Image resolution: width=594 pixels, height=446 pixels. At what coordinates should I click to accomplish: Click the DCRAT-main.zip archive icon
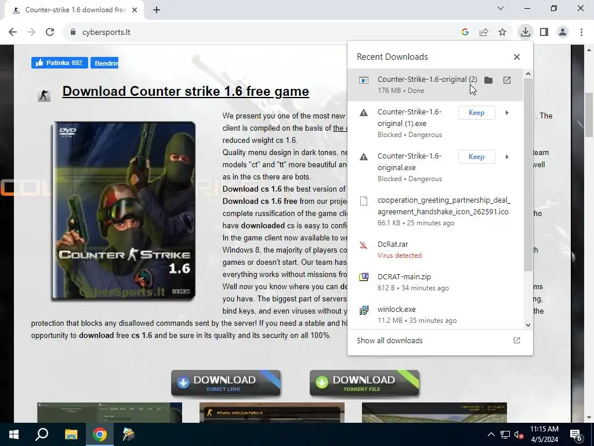click(x=364, y=277)
